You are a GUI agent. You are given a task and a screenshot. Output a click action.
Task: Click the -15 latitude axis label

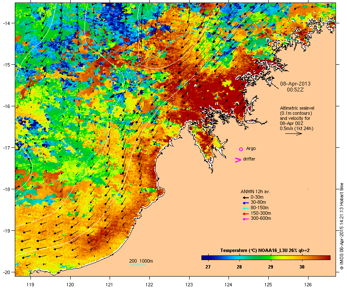pyautogui.click(x=6, y=65)
